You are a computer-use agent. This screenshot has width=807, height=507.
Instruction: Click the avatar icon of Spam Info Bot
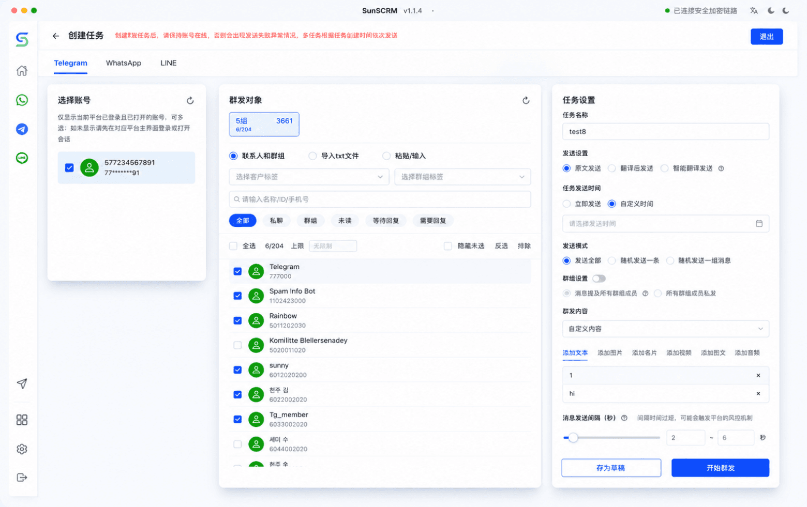click(256, 296)
